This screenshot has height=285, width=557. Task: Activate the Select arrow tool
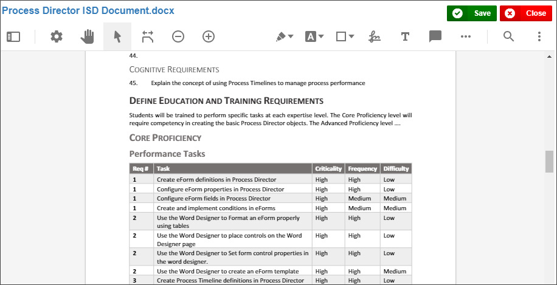[x=117, y=37]
